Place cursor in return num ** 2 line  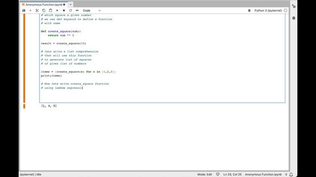coord(61,35)
